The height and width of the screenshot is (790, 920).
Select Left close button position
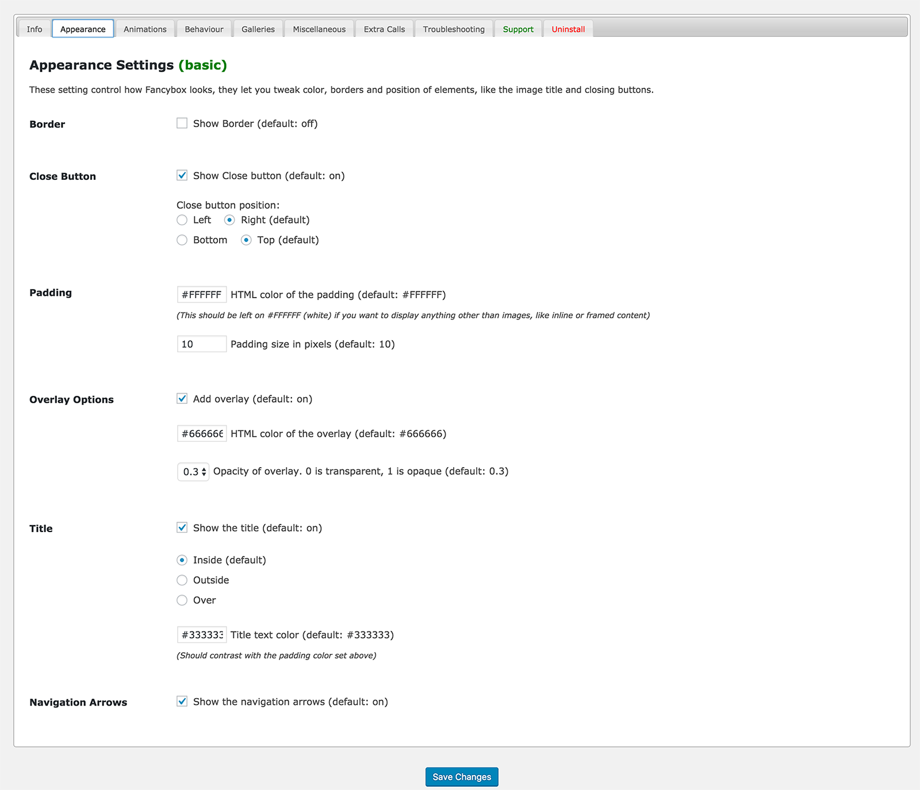coord(182,220)
